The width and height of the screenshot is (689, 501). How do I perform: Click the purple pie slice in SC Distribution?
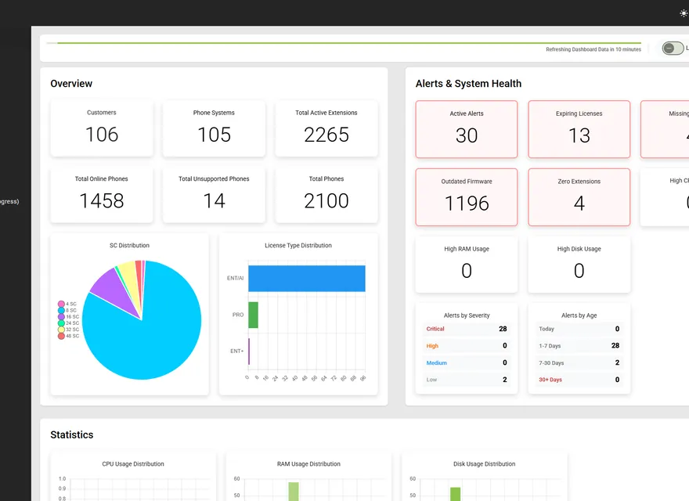pos(112,290)
